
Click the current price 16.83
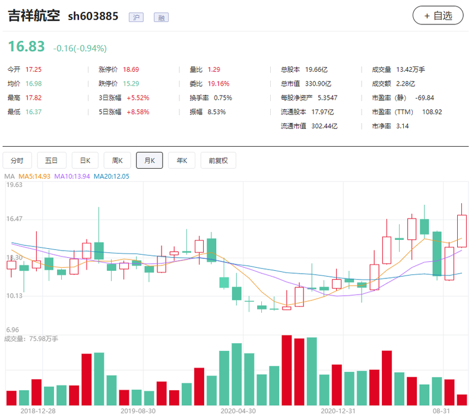coord(26,47)
